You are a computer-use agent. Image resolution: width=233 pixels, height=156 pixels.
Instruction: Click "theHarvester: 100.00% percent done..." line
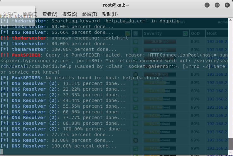tap(58, 50)
